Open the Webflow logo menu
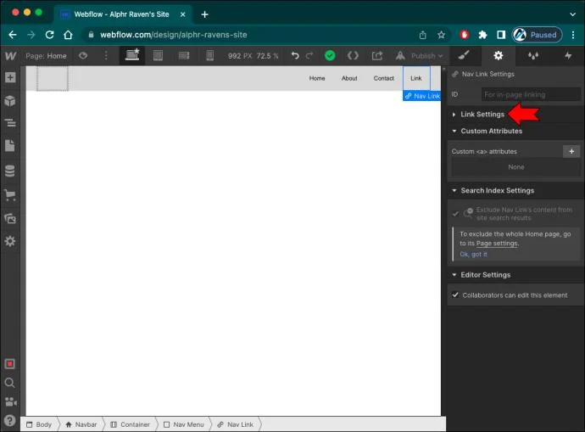 point(10,56)
